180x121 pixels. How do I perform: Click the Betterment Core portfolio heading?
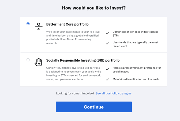[x=67, y=24]
